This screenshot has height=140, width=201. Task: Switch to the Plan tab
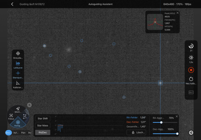[x=23, y=133]
